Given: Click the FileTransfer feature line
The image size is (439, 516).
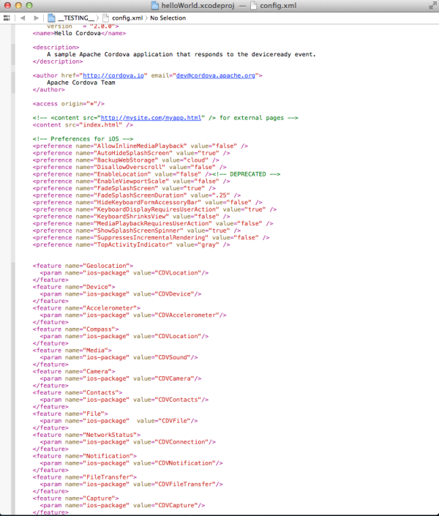Looking at the screenshot, I should [85, 477].
